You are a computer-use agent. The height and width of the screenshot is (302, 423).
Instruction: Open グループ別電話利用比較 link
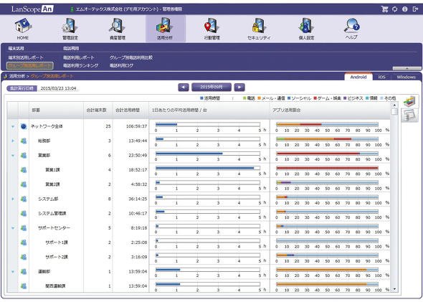131,57
